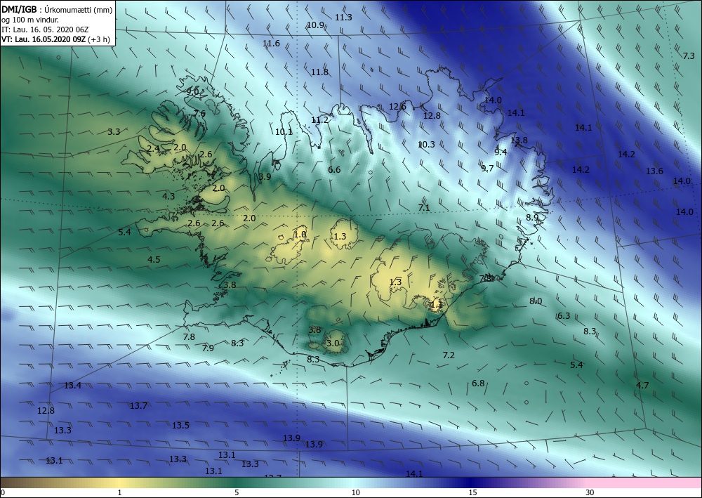
Task: Click the map value '9.4'
Action: 501,152
